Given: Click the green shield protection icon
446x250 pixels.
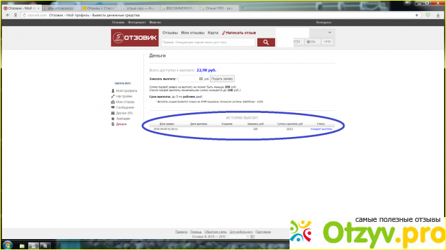Looking at the screenshot, I should (427, 15).
